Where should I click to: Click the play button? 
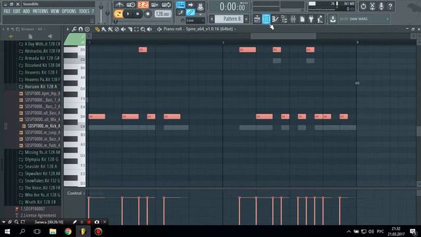(x=128, y=14)
